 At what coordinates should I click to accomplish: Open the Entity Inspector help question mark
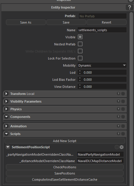(x=129, y=7)
